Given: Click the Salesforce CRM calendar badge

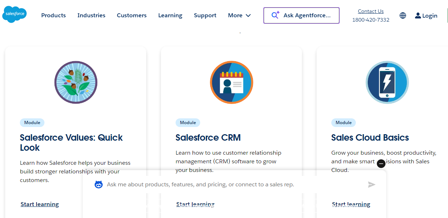Looking at the screenshot, I should click(232, 82).
